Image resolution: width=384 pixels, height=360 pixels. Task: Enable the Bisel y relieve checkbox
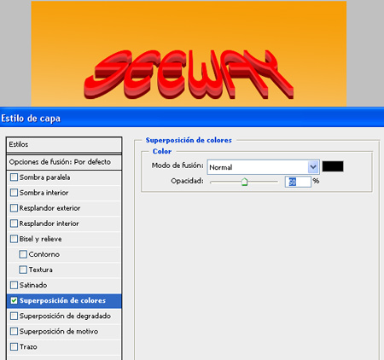tap(14, 239)
